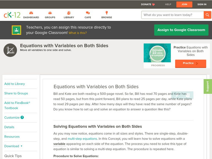The height and width of the screenshot is (159, 212).
Task: Open the Library books icon
Action: tap(69, 13)
